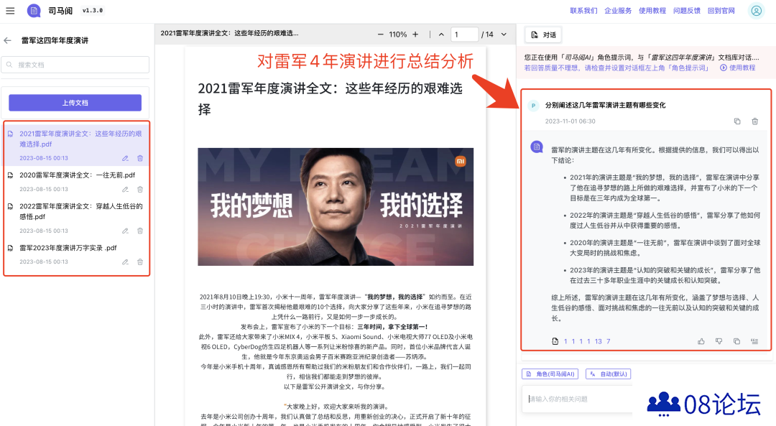The image size is (776, 426).
Task: Go back from 雷军这四年年度演讲 library
Action: coord(7,40)
